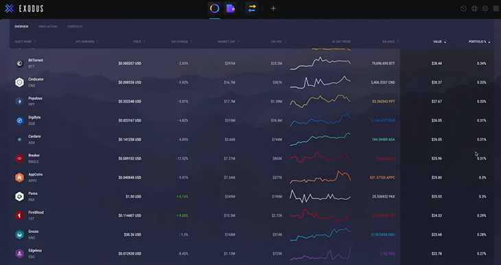Click the plus icon to add apps
The image size is (501, 265).
tap(273, 9)
